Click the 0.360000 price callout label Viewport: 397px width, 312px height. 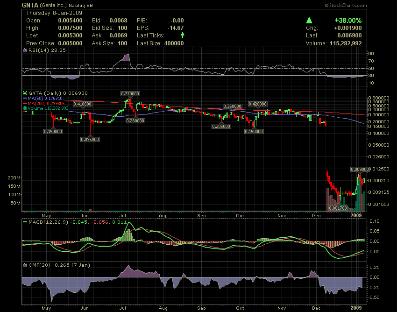pos(233,106)
